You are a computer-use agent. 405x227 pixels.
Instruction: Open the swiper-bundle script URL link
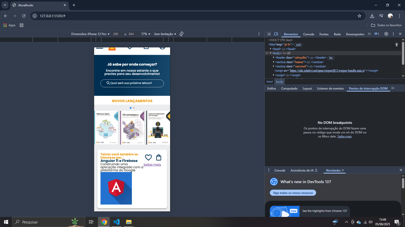pyautogui.click(x=327, y=71)
